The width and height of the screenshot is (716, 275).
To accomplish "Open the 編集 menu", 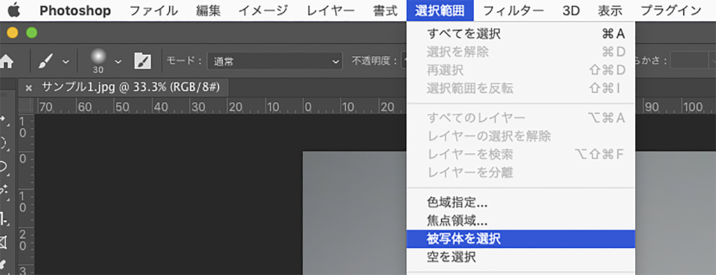I will pos(208,10).
